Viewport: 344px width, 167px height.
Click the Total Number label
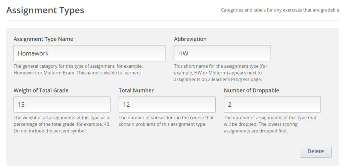[x=136, y=90]
